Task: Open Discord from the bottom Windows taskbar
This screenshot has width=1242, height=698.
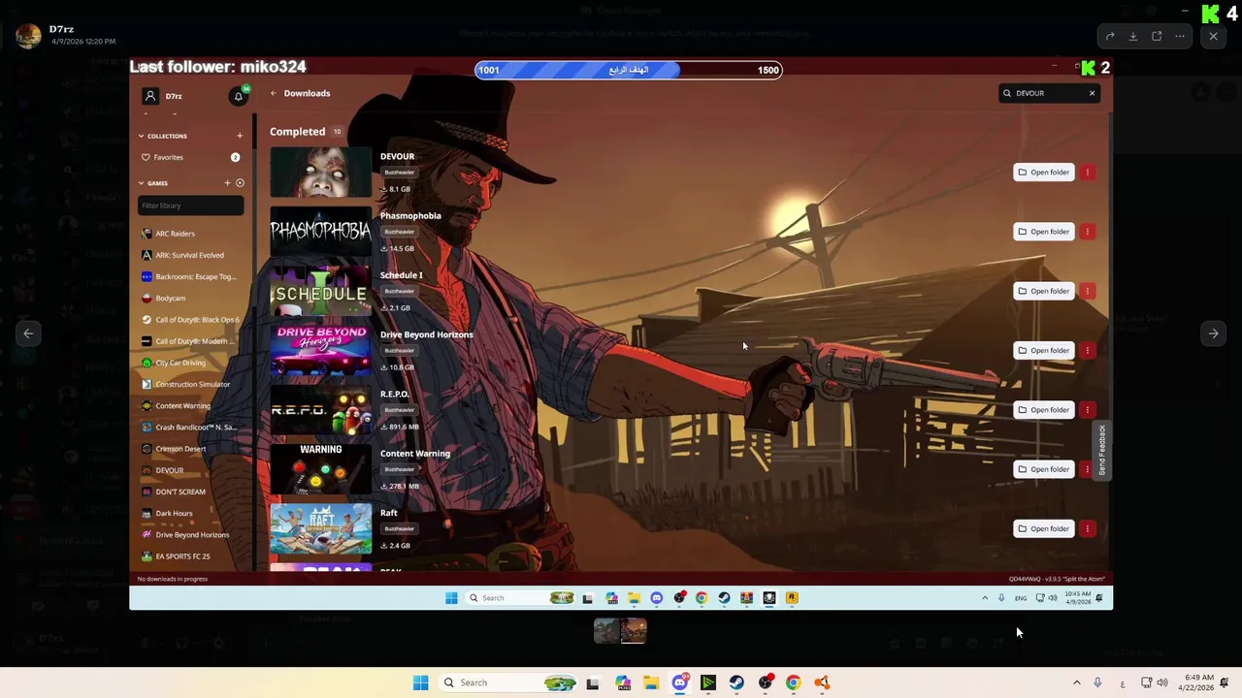Action: pyautogui.click(x=679, y=682)
